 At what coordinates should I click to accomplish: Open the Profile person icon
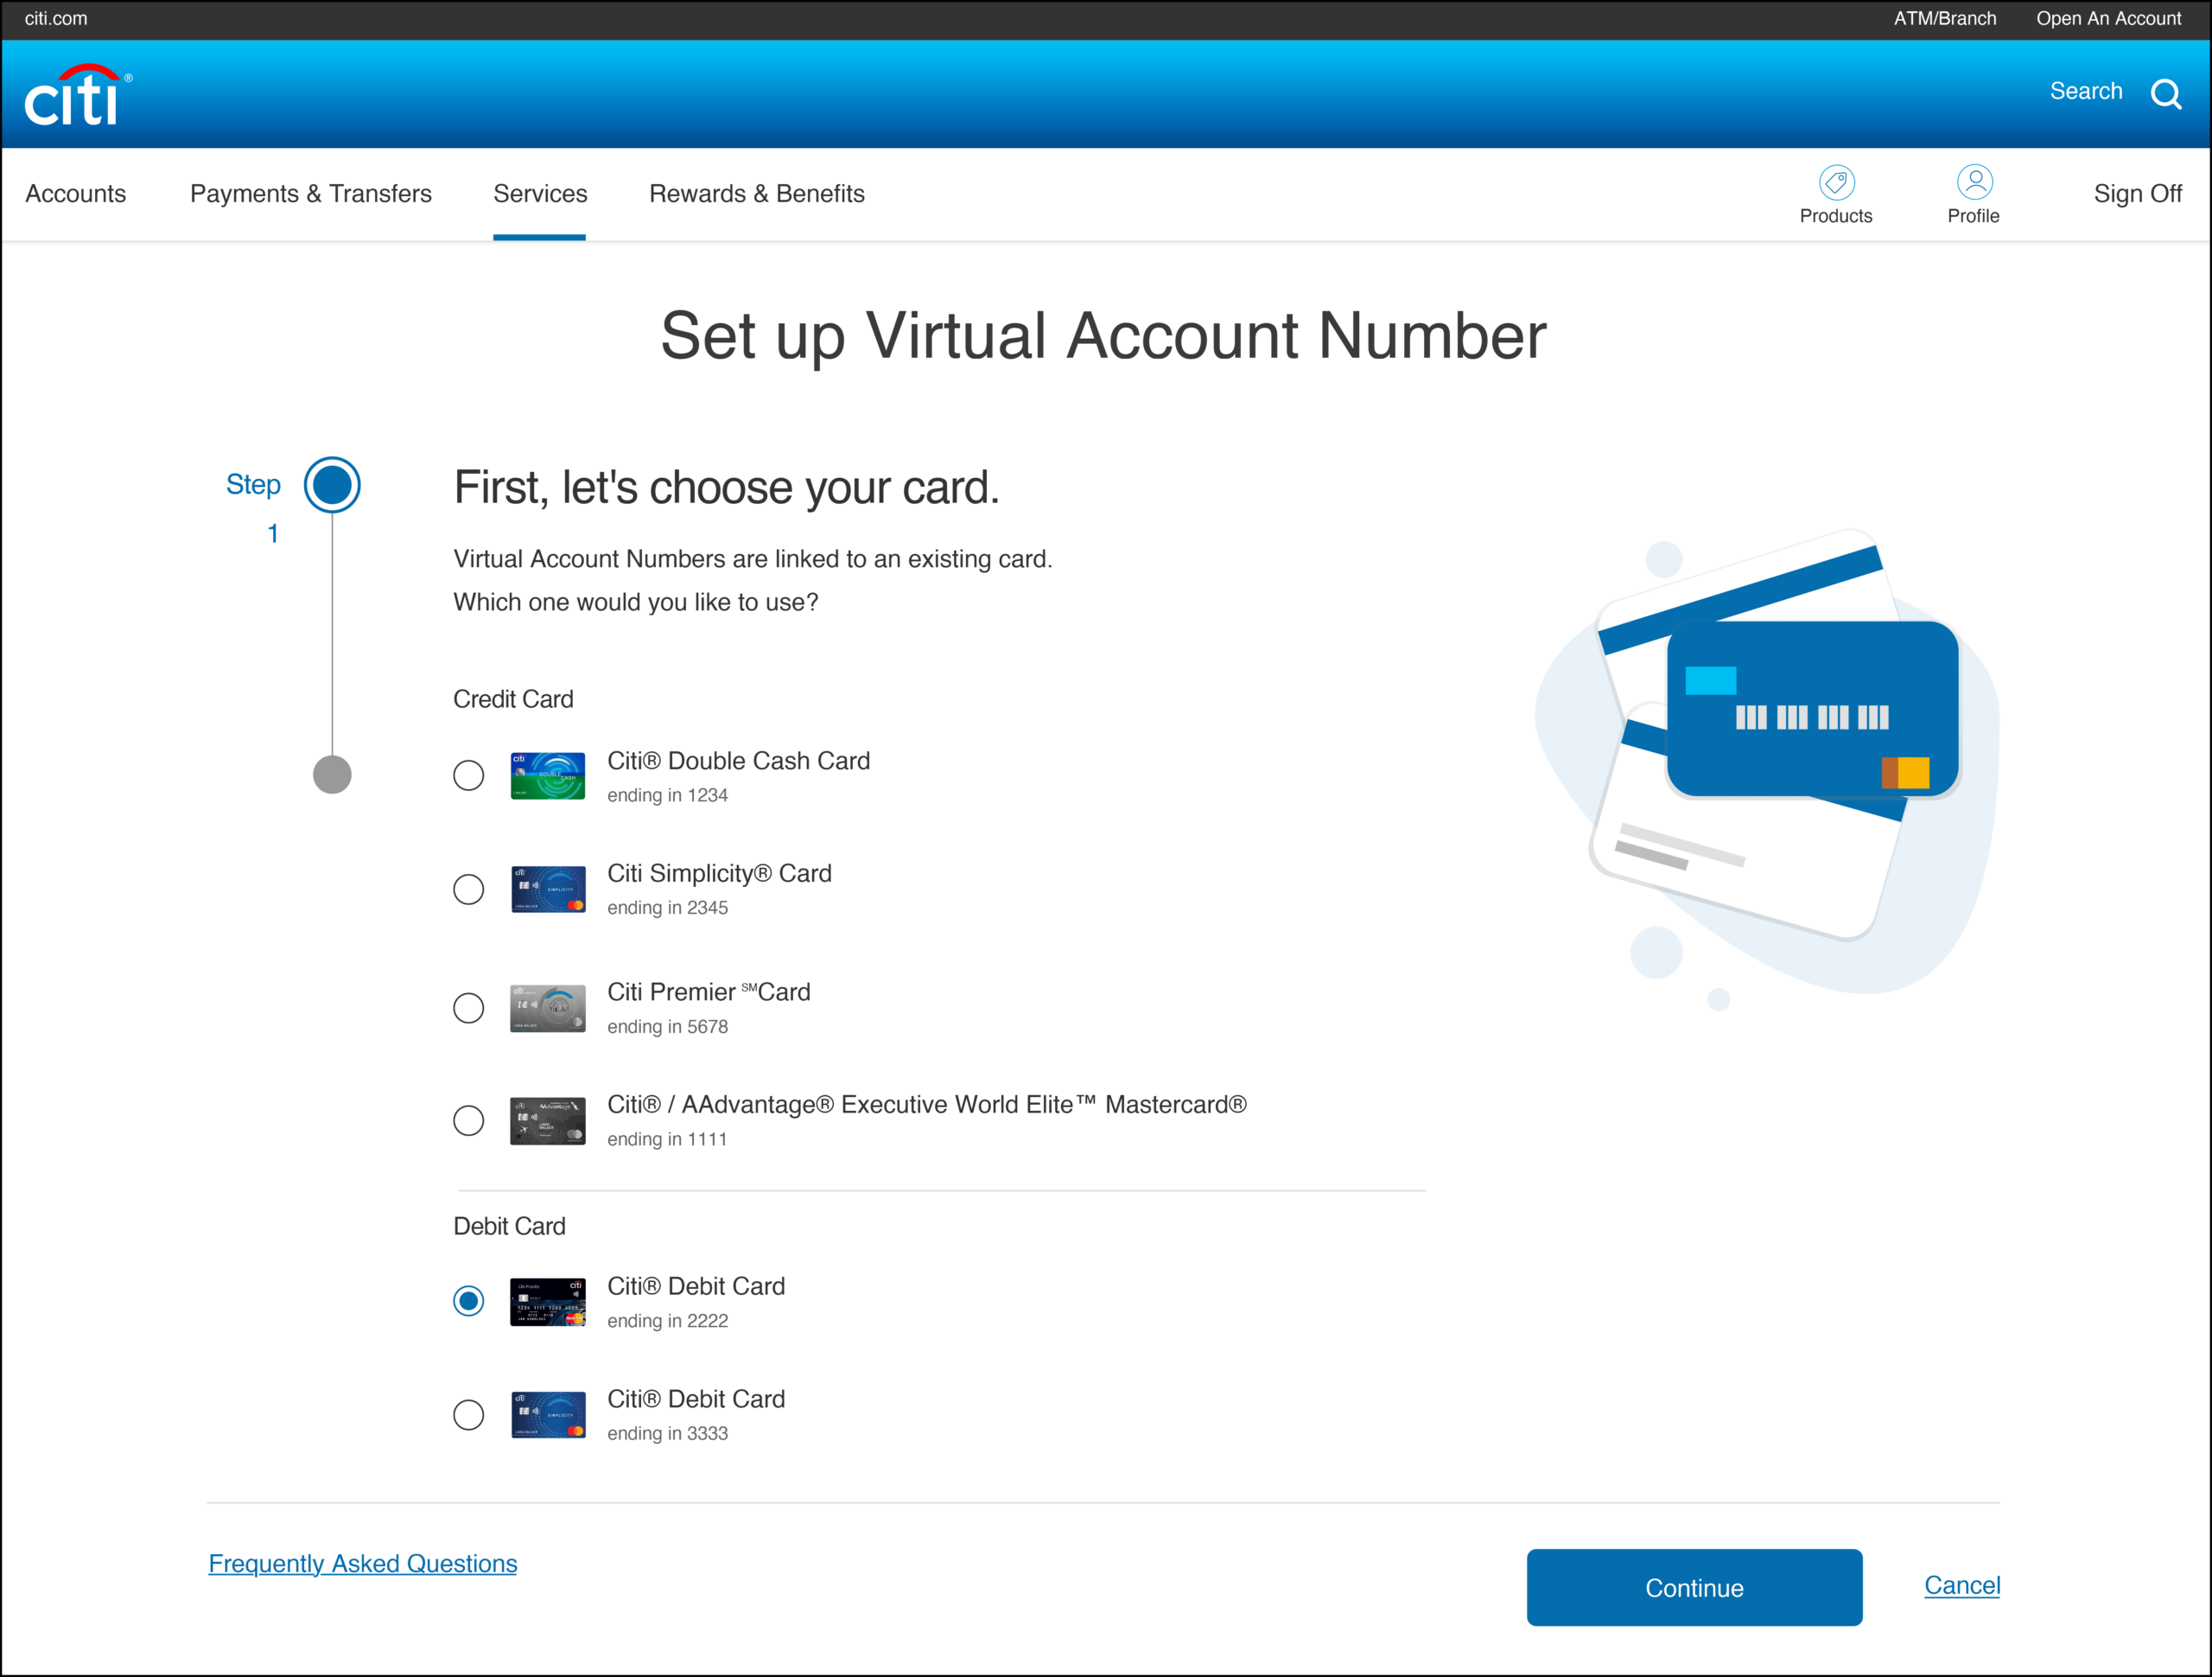1974,182
